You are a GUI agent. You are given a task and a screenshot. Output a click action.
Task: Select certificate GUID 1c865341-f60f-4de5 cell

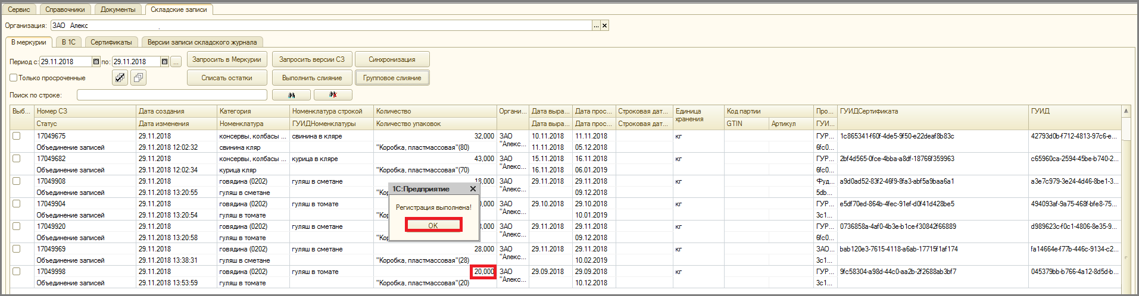coord(933,136)
